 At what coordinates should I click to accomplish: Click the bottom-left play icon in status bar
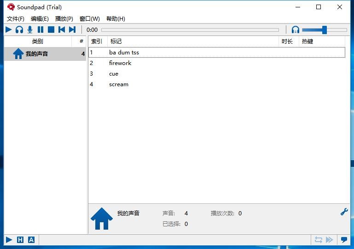click(x=9, y=240)
